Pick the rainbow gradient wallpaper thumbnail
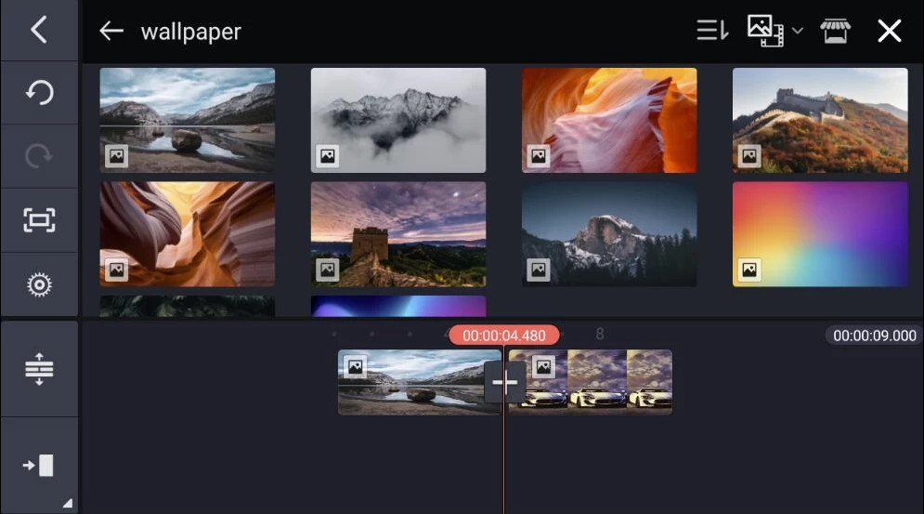This screenshot has width=924, height=514. coord(819,233)
